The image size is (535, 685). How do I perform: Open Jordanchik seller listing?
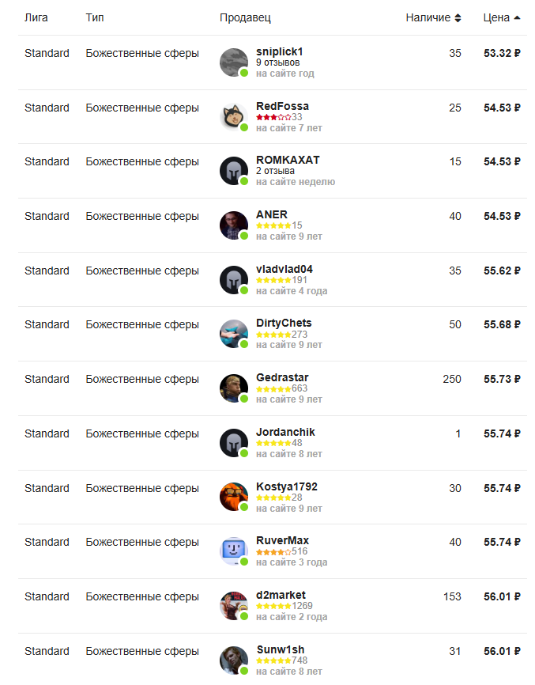(273, 442)
